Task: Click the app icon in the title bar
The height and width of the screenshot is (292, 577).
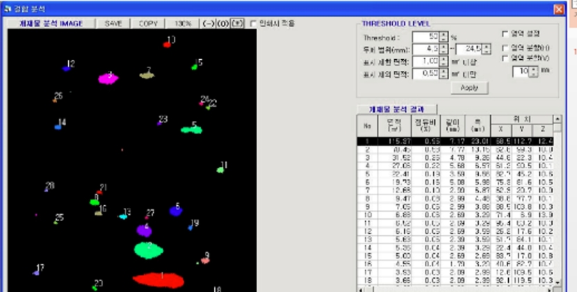Action: pyautogui.click(x=7, y=9)
